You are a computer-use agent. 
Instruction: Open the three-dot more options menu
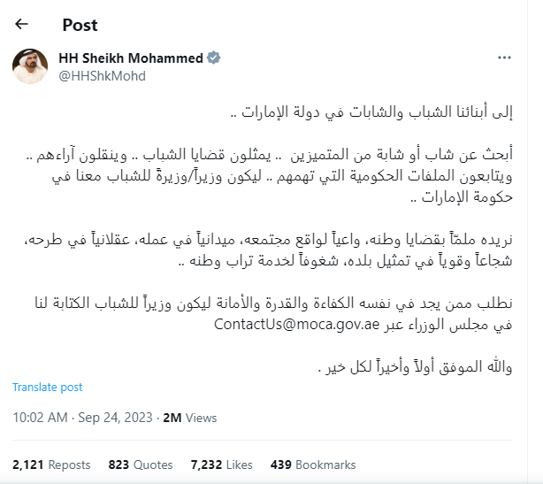pos(504,58)
